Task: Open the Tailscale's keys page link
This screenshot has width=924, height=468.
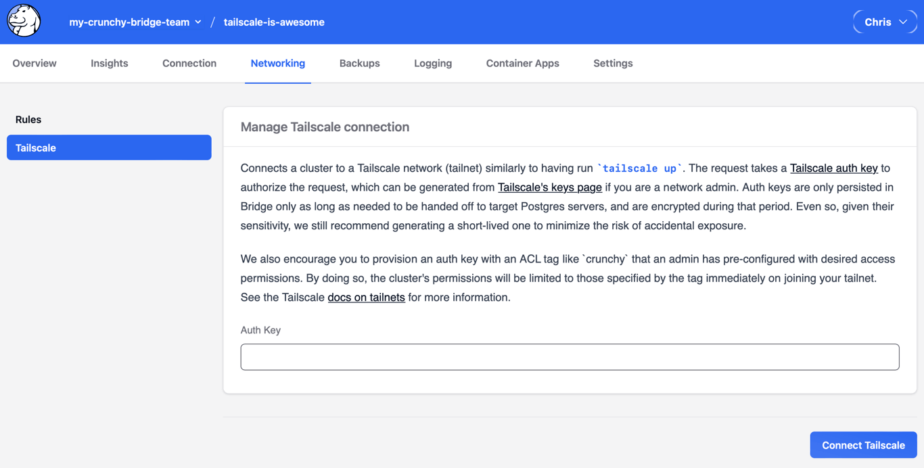Action: [x=550, y=187]
